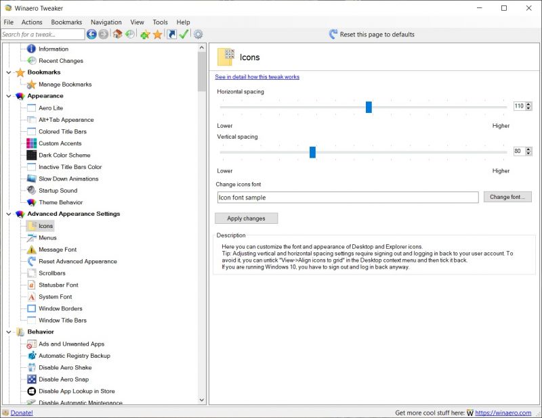
Task: Click the Icon font sample text box
Action: click(x=348, y=198)
